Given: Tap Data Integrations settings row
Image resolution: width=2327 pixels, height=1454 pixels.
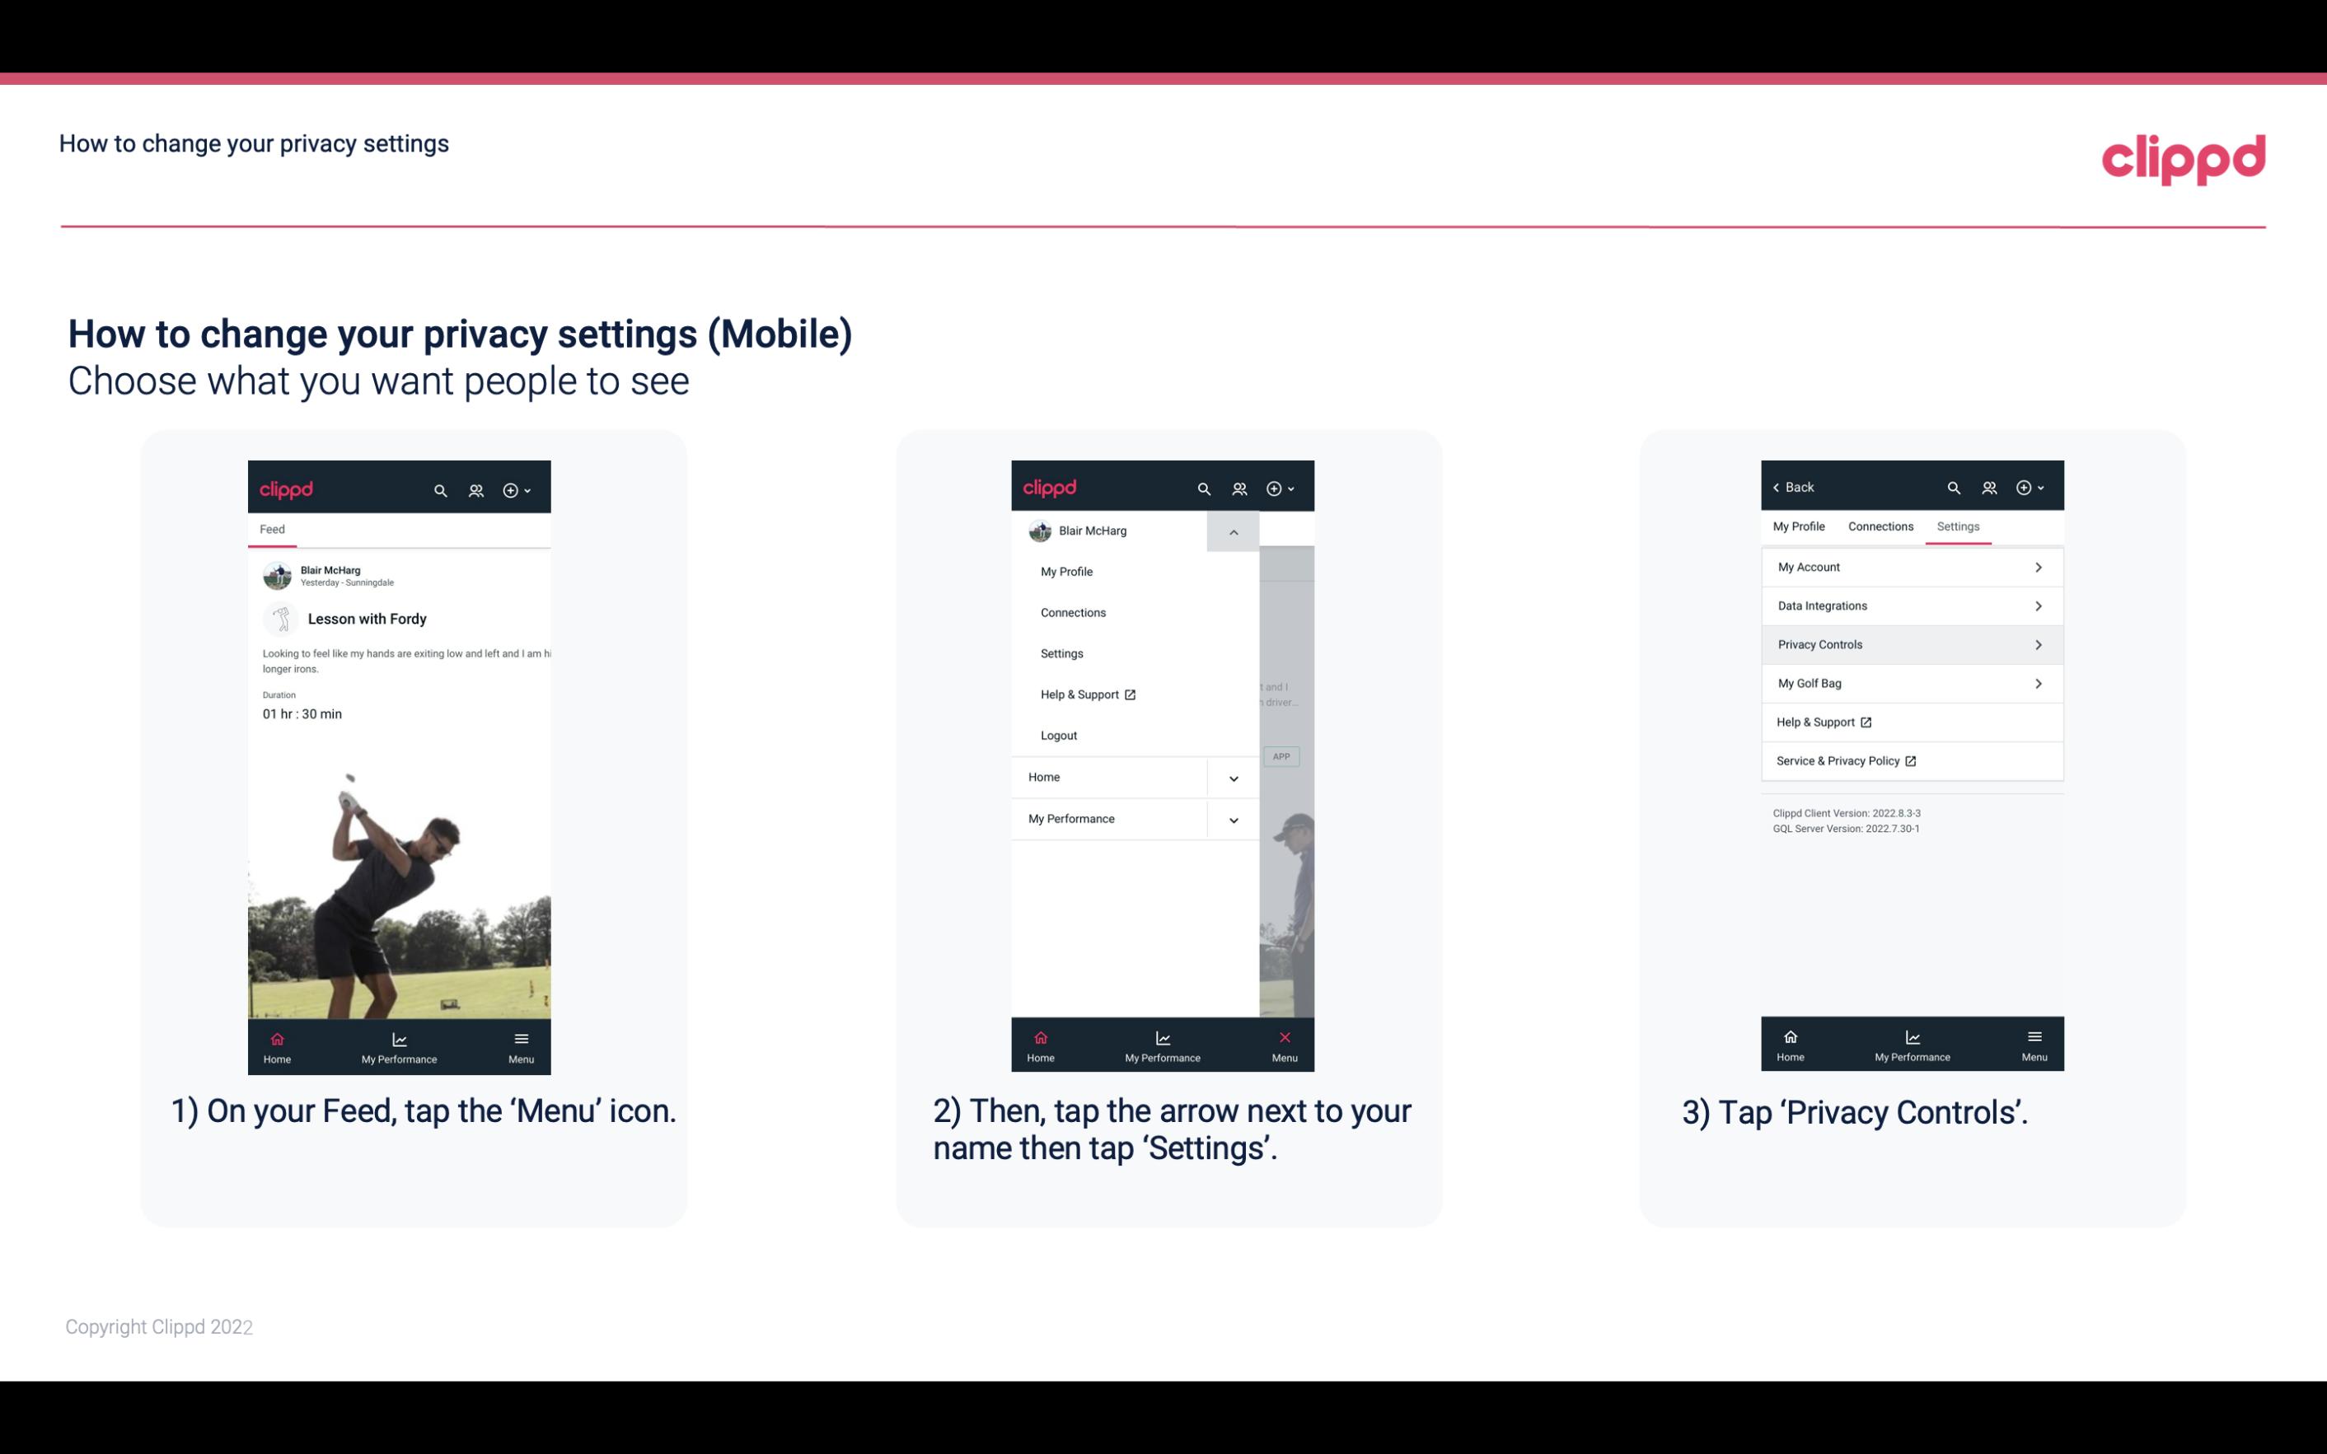Looking at the screenshot, I should [1912, 605].
